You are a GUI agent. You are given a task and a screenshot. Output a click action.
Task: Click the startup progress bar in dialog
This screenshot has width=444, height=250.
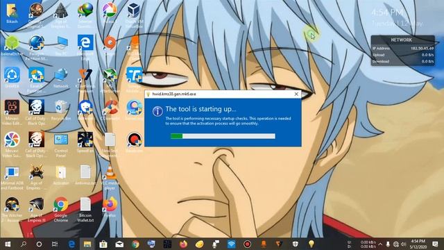(x=223, y=136)
